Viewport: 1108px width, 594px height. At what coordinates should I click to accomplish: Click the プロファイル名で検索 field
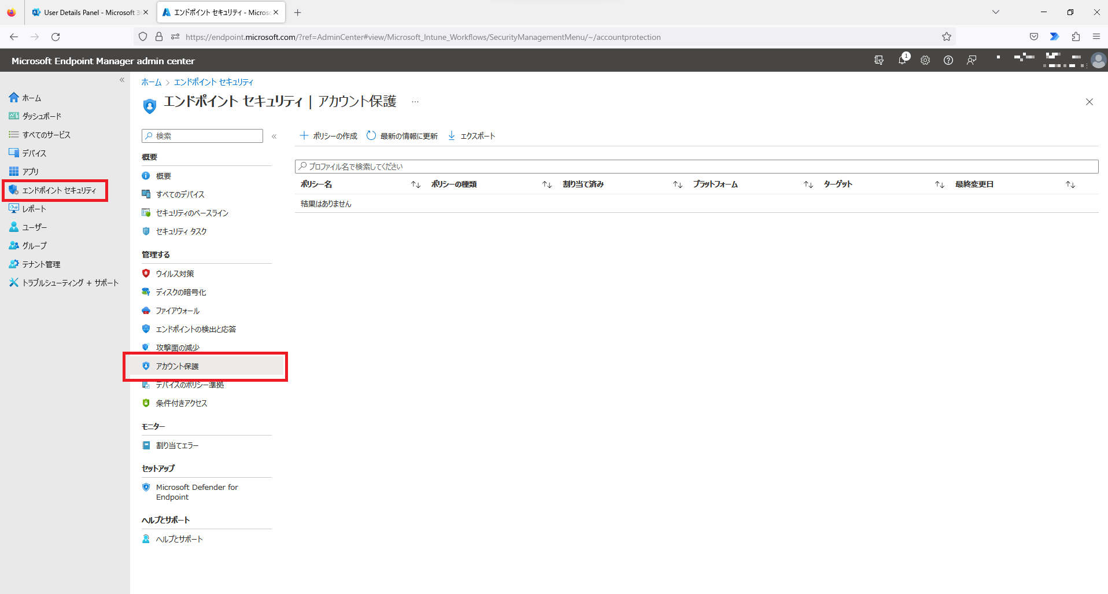click(696, 167)
